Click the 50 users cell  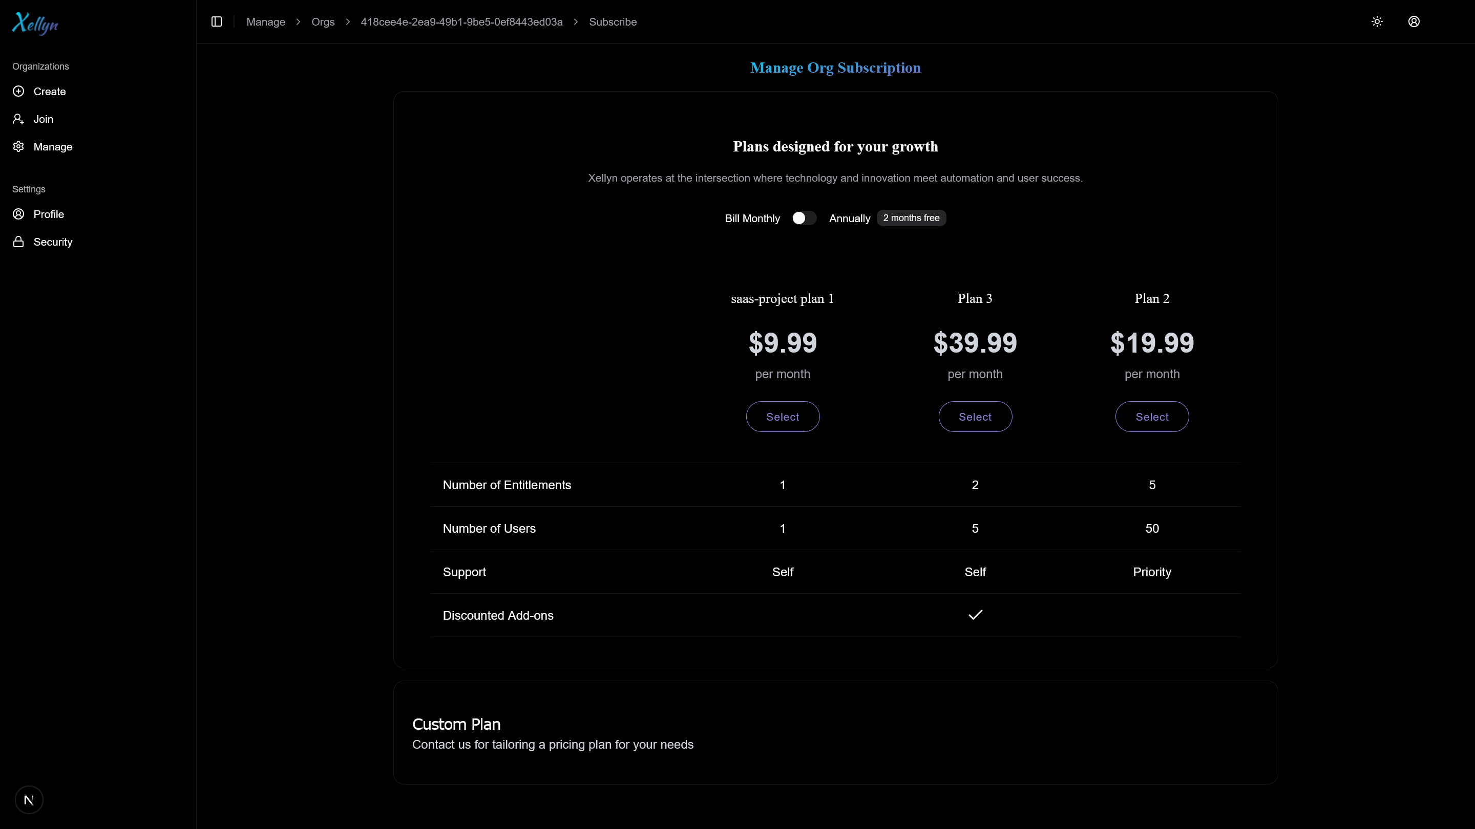click(x=1152, y=529)
